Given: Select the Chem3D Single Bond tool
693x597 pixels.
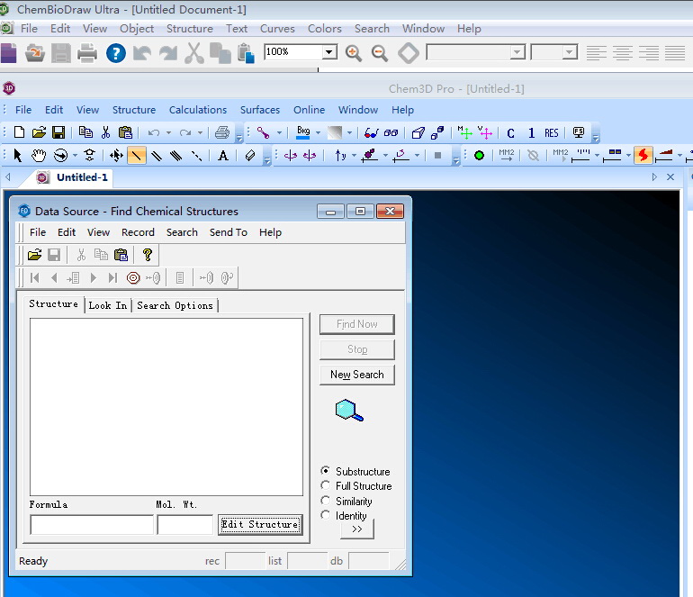Looking at the screenshot, I should 137,155.
